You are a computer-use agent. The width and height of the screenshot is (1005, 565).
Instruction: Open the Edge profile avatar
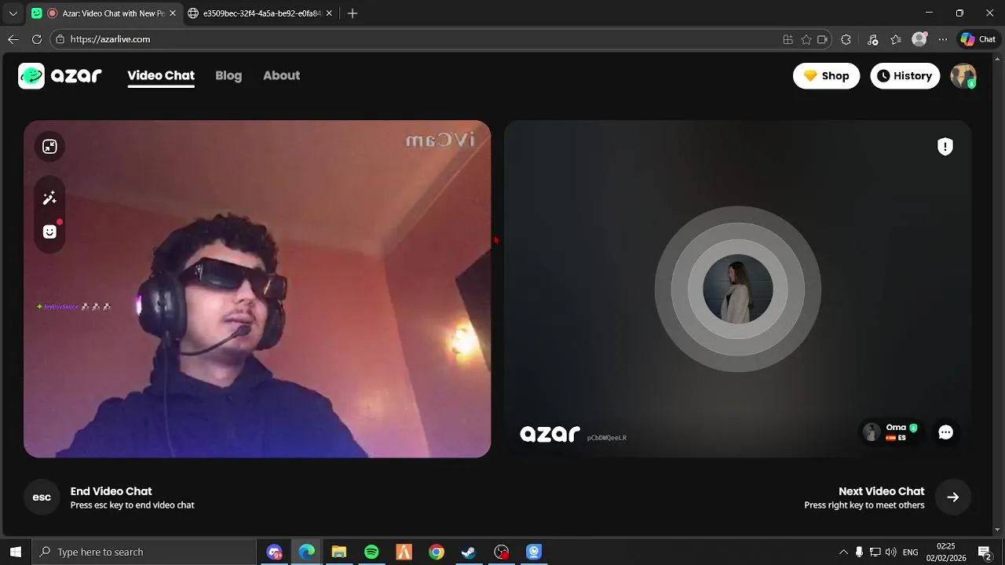pyautogui.click(x=919, y=39)
